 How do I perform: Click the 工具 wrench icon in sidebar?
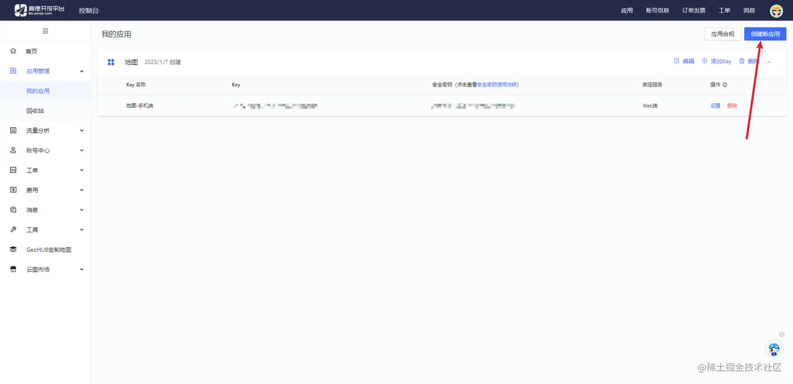coord(13,229)
